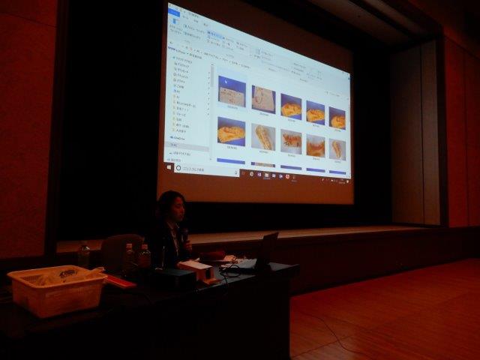This screenshot has height=360, width=480.
Task: Click the microphone icon in the taskbar search box
Action: point(235,173)
